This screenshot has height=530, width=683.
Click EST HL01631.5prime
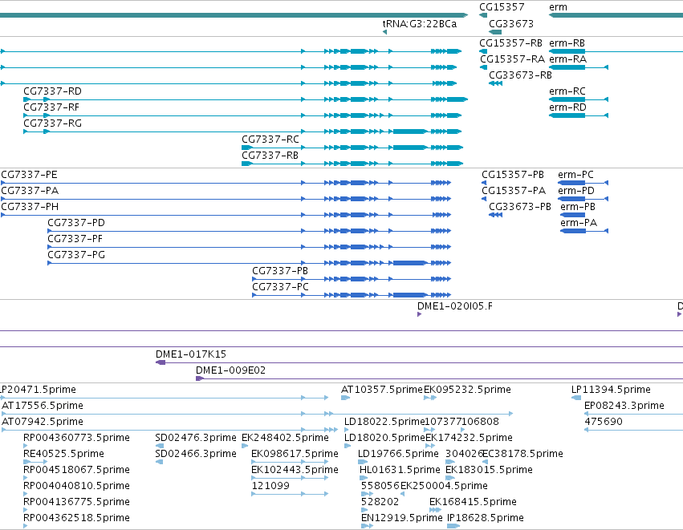tap(400, 470)
